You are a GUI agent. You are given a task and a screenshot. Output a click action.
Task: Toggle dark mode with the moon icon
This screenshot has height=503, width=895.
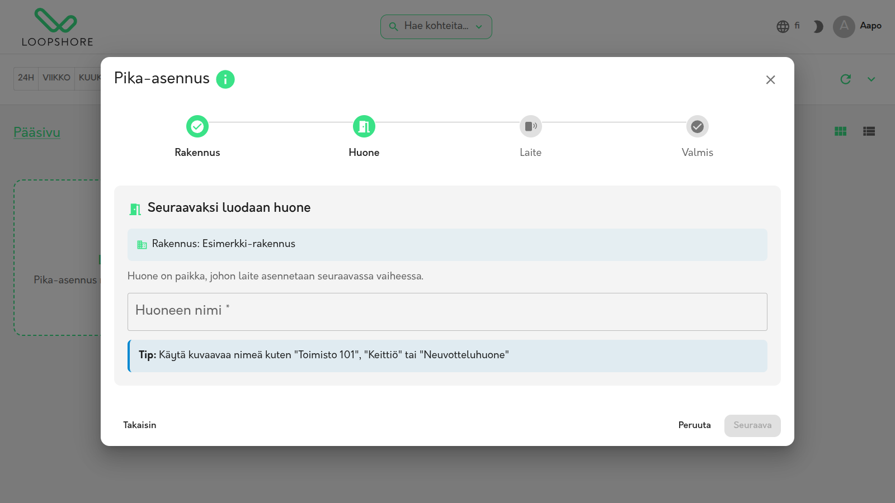(x=818, y=26)
